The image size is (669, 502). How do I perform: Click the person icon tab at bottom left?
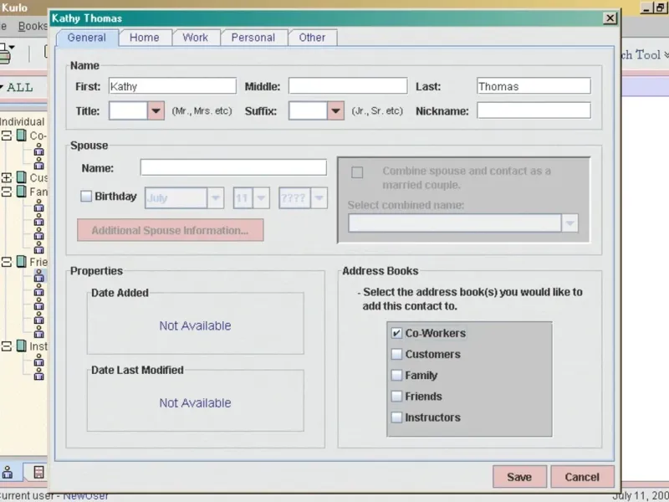point(8,472)
